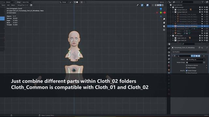Click the green Y axis gizmo ball

(161, 13)
